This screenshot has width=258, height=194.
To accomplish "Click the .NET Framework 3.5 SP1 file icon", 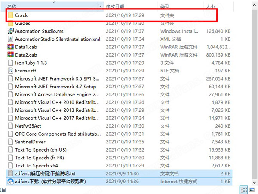I will click(11, 78).
